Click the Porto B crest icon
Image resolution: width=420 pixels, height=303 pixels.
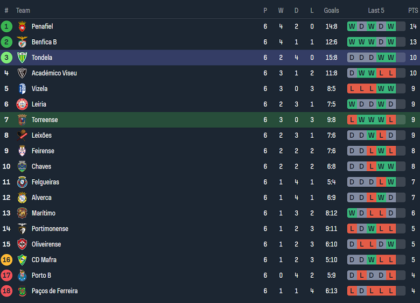click(22, 276)
